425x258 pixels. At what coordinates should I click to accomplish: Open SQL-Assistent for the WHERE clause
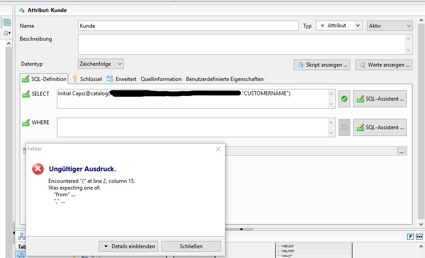coord(380,127)
